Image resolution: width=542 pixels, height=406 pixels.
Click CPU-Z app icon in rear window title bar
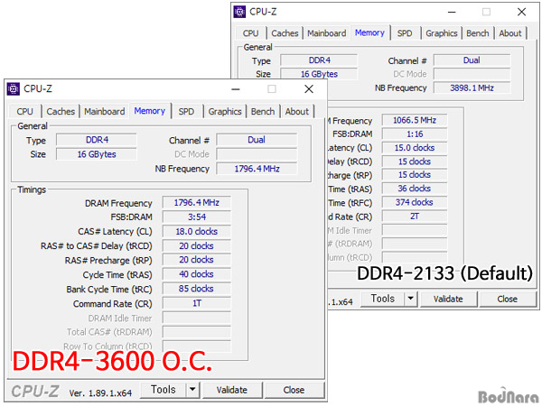point(239,12)
